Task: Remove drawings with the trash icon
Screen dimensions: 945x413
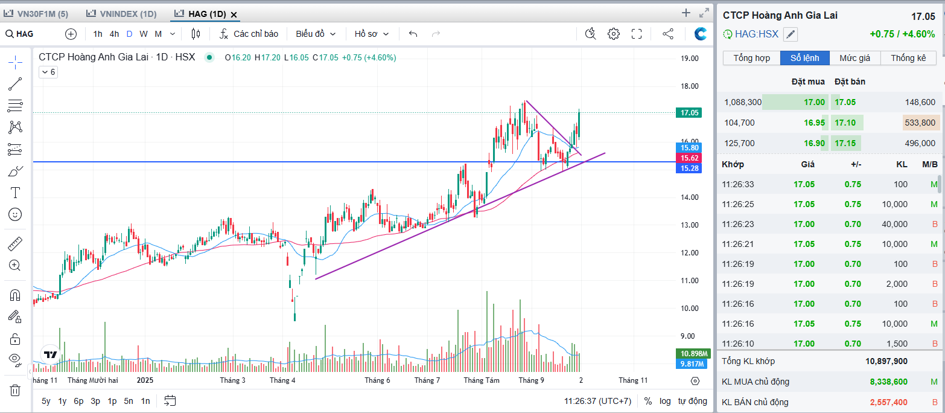Action: point(15,390)
